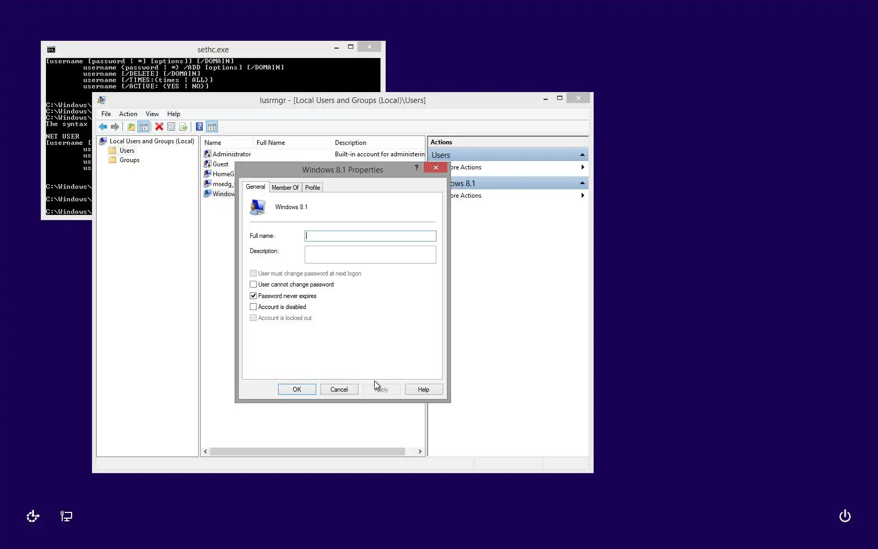Enable User cannot change password
Screen dimensions: 878x549
point(253,284)
